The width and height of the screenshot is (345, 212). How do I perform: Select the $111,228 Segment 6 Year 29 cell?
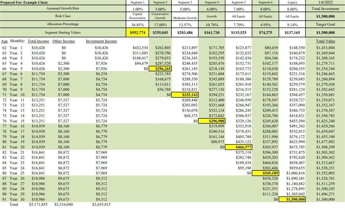click(270, 194)
